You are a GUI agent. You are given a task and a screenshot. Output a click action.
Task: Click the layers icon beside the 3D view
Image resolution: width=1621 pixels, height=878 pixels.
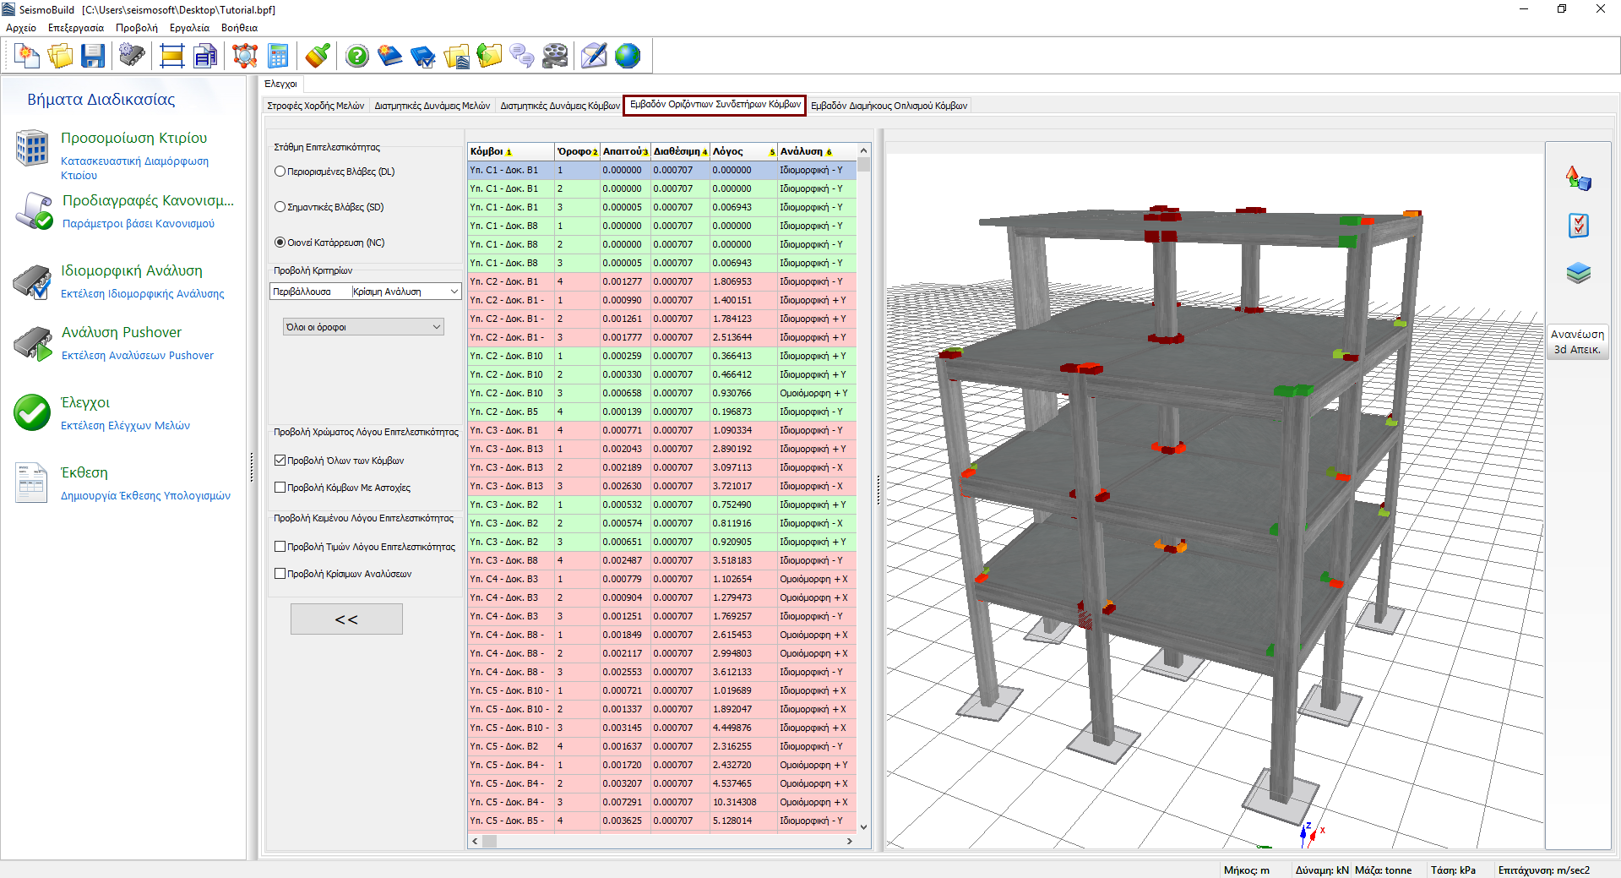coord(1578,273)
